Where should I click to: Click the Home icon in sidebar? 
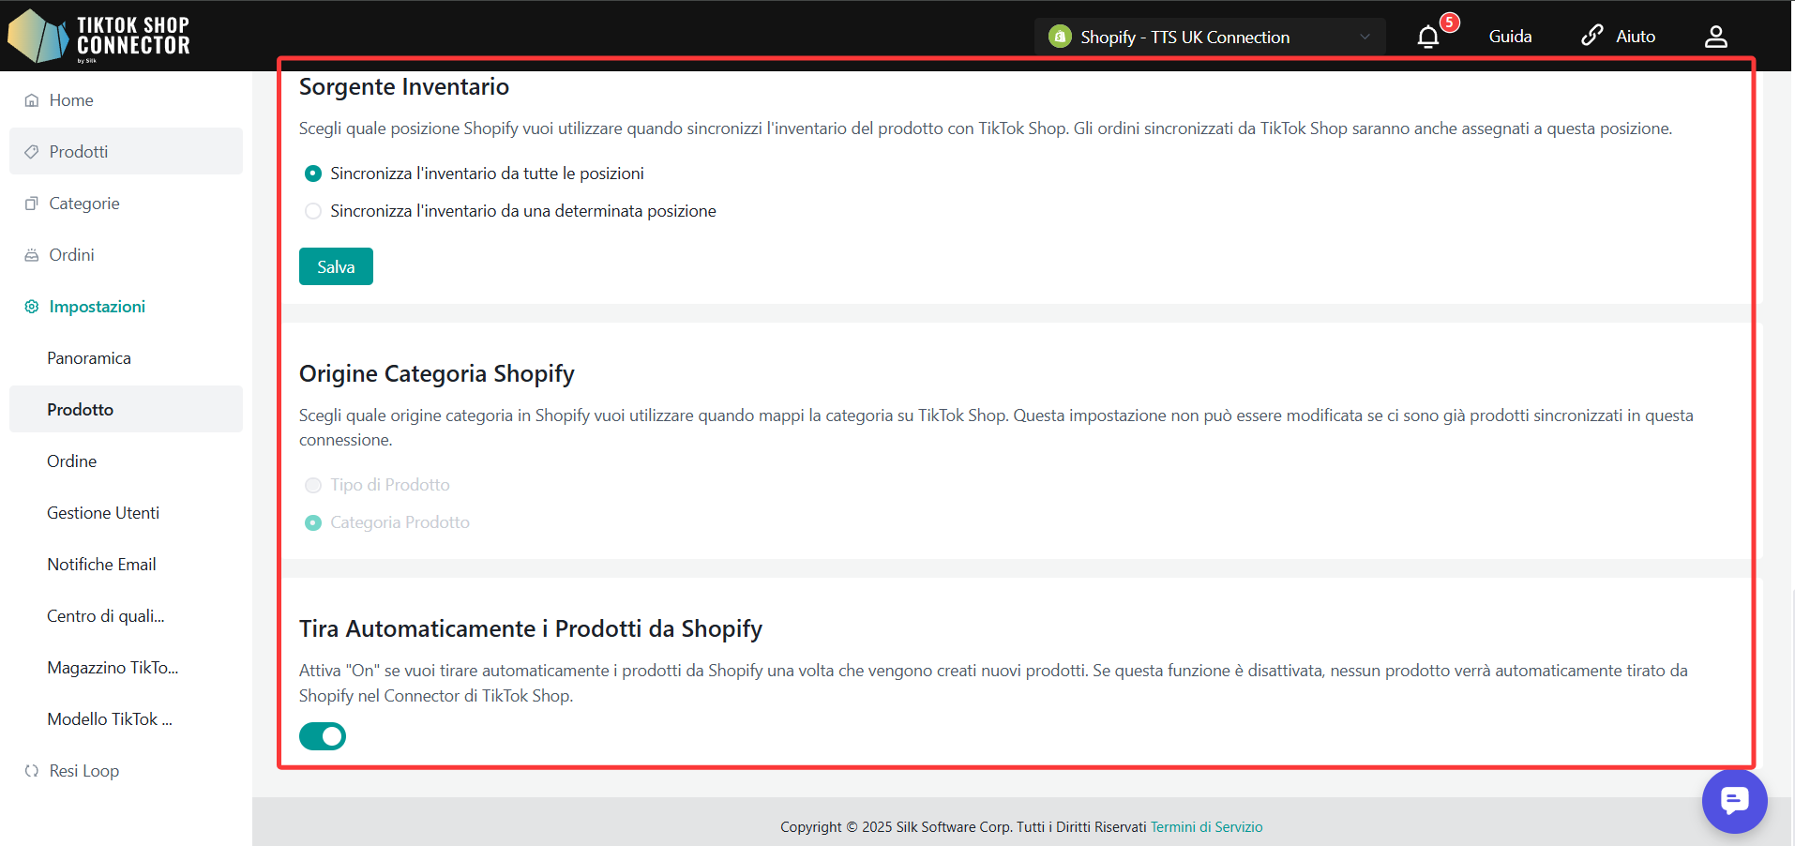(x=32, y=100)
